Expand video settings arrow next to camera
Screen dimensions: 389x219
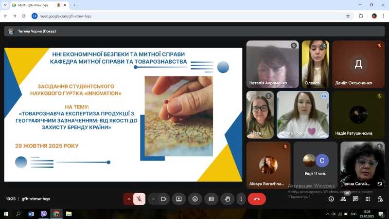[x=153, y=199]
